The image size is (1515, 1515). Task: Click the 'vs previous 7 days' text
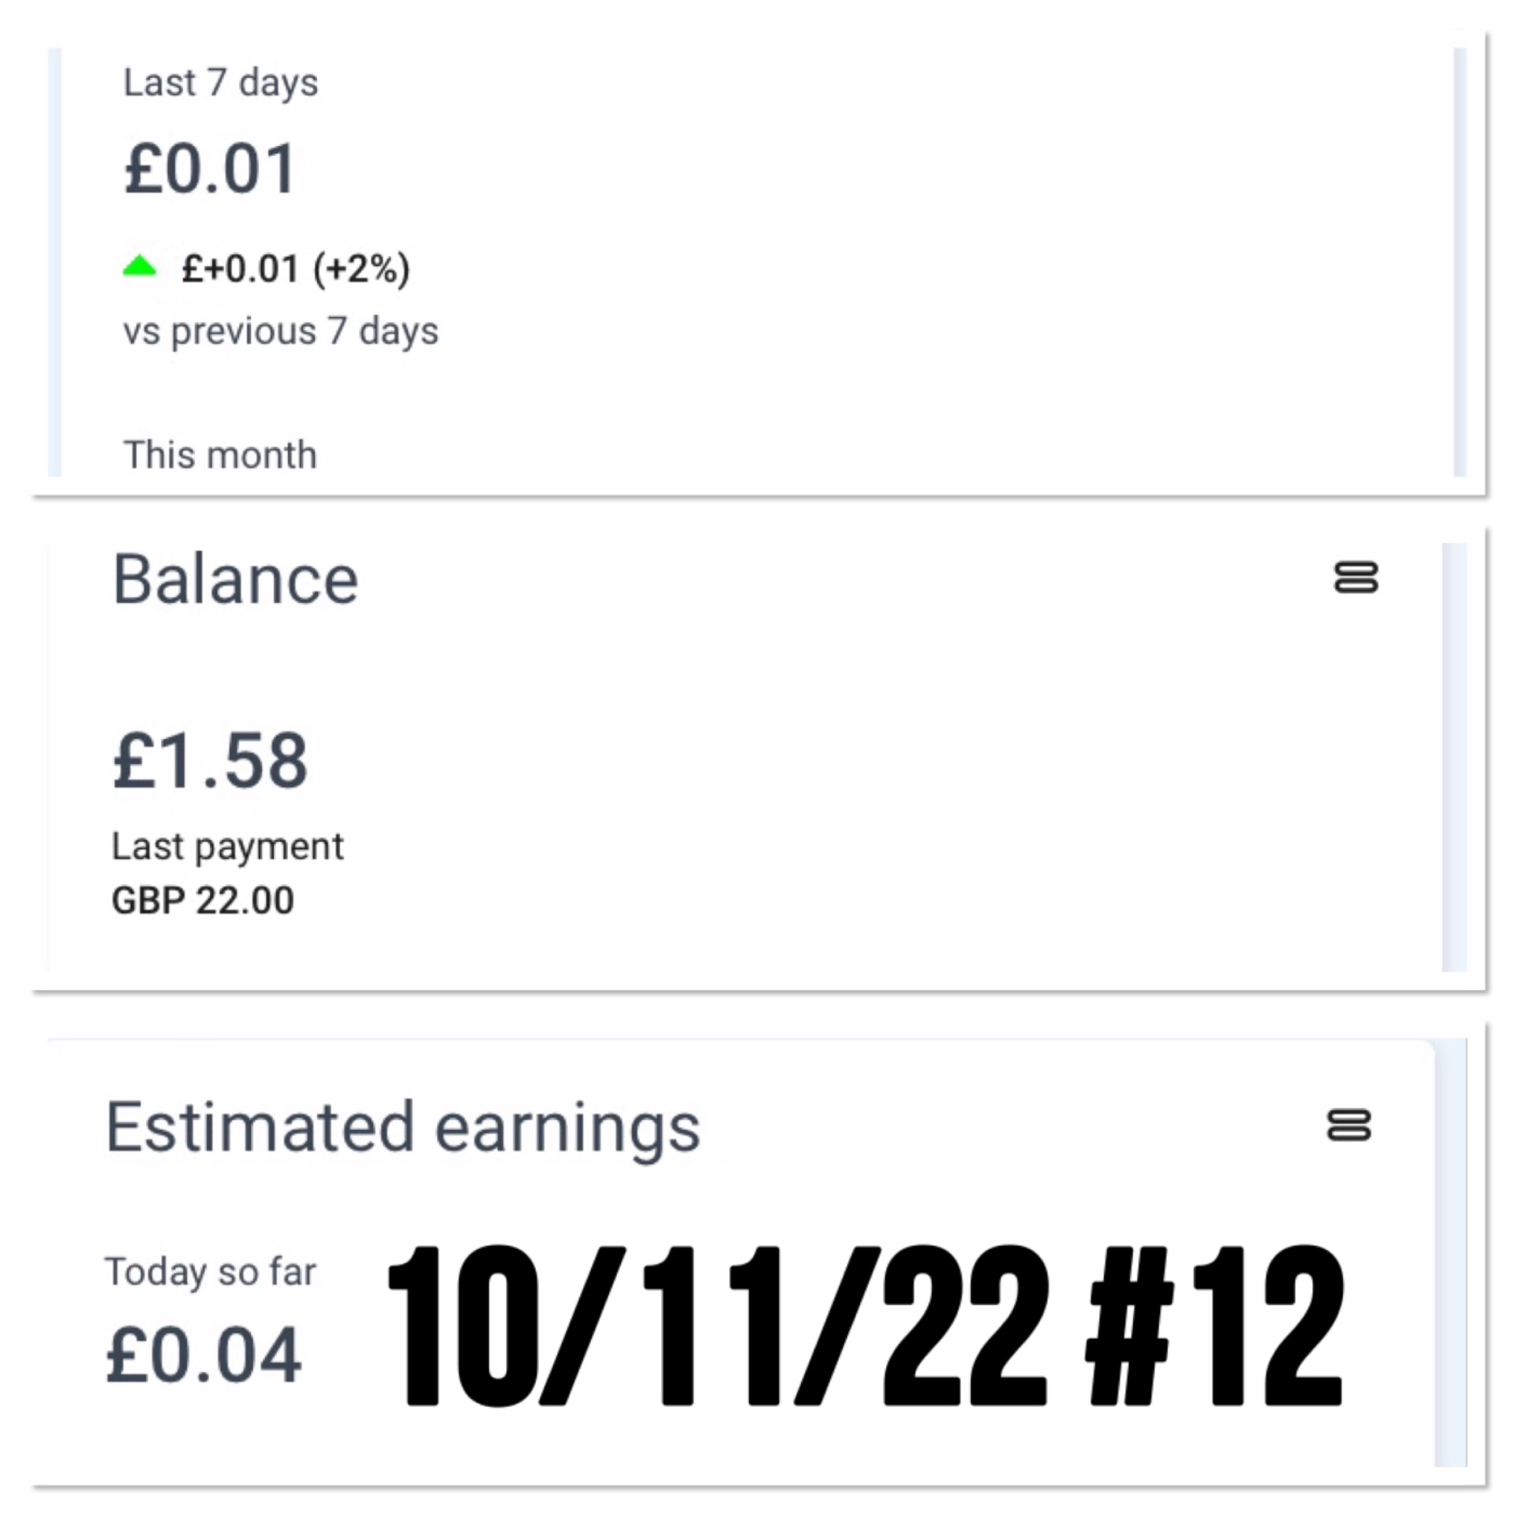[280, 331]
